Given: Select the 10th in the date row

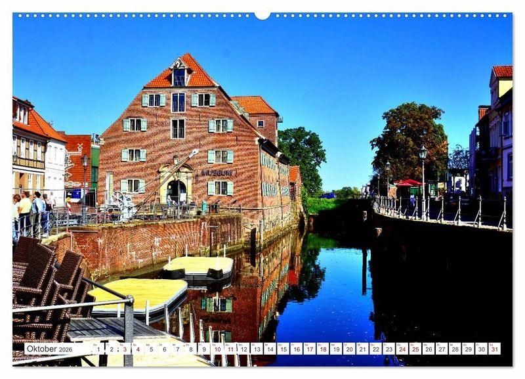Looking at the screenshot, I should coord(217,349).
